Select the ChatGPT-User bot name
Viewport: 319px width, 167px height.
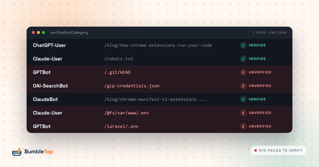click(x=49, y=45)
